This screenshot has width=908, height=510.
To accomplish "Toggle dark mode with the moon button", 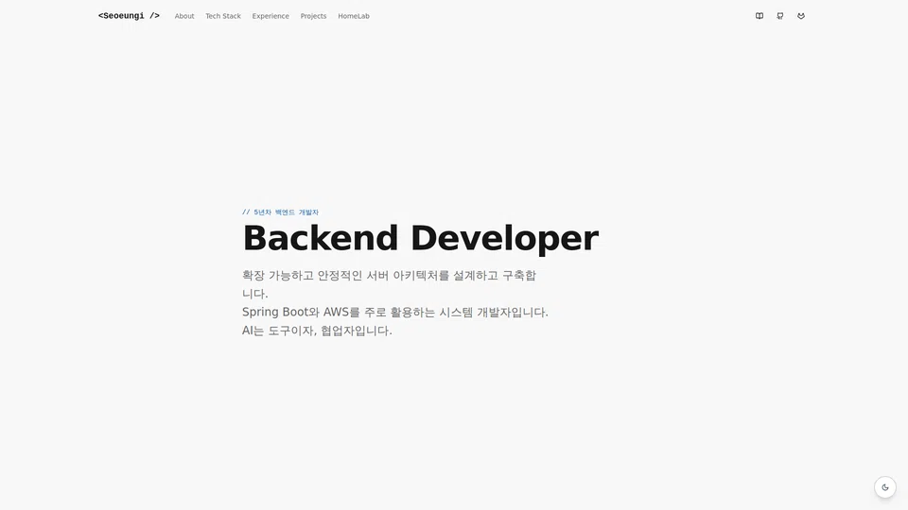I will (x=885, y=487).
